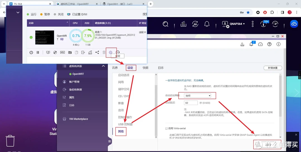Viewport: 301px width, 152px height.
Task: Select 网络 in settings list
Action: click(x=121, y=82)
